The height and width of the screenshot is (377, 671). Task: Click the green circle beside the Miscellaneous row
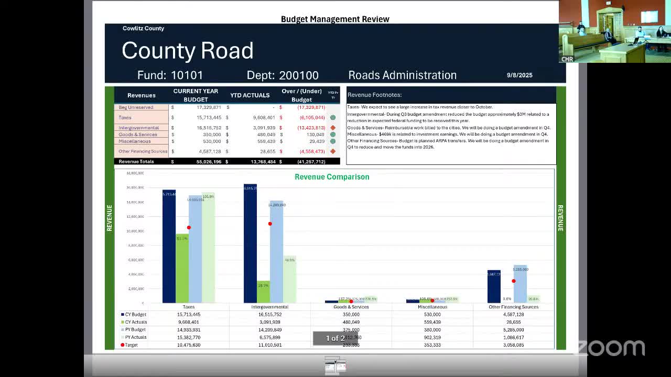point(333,141)
